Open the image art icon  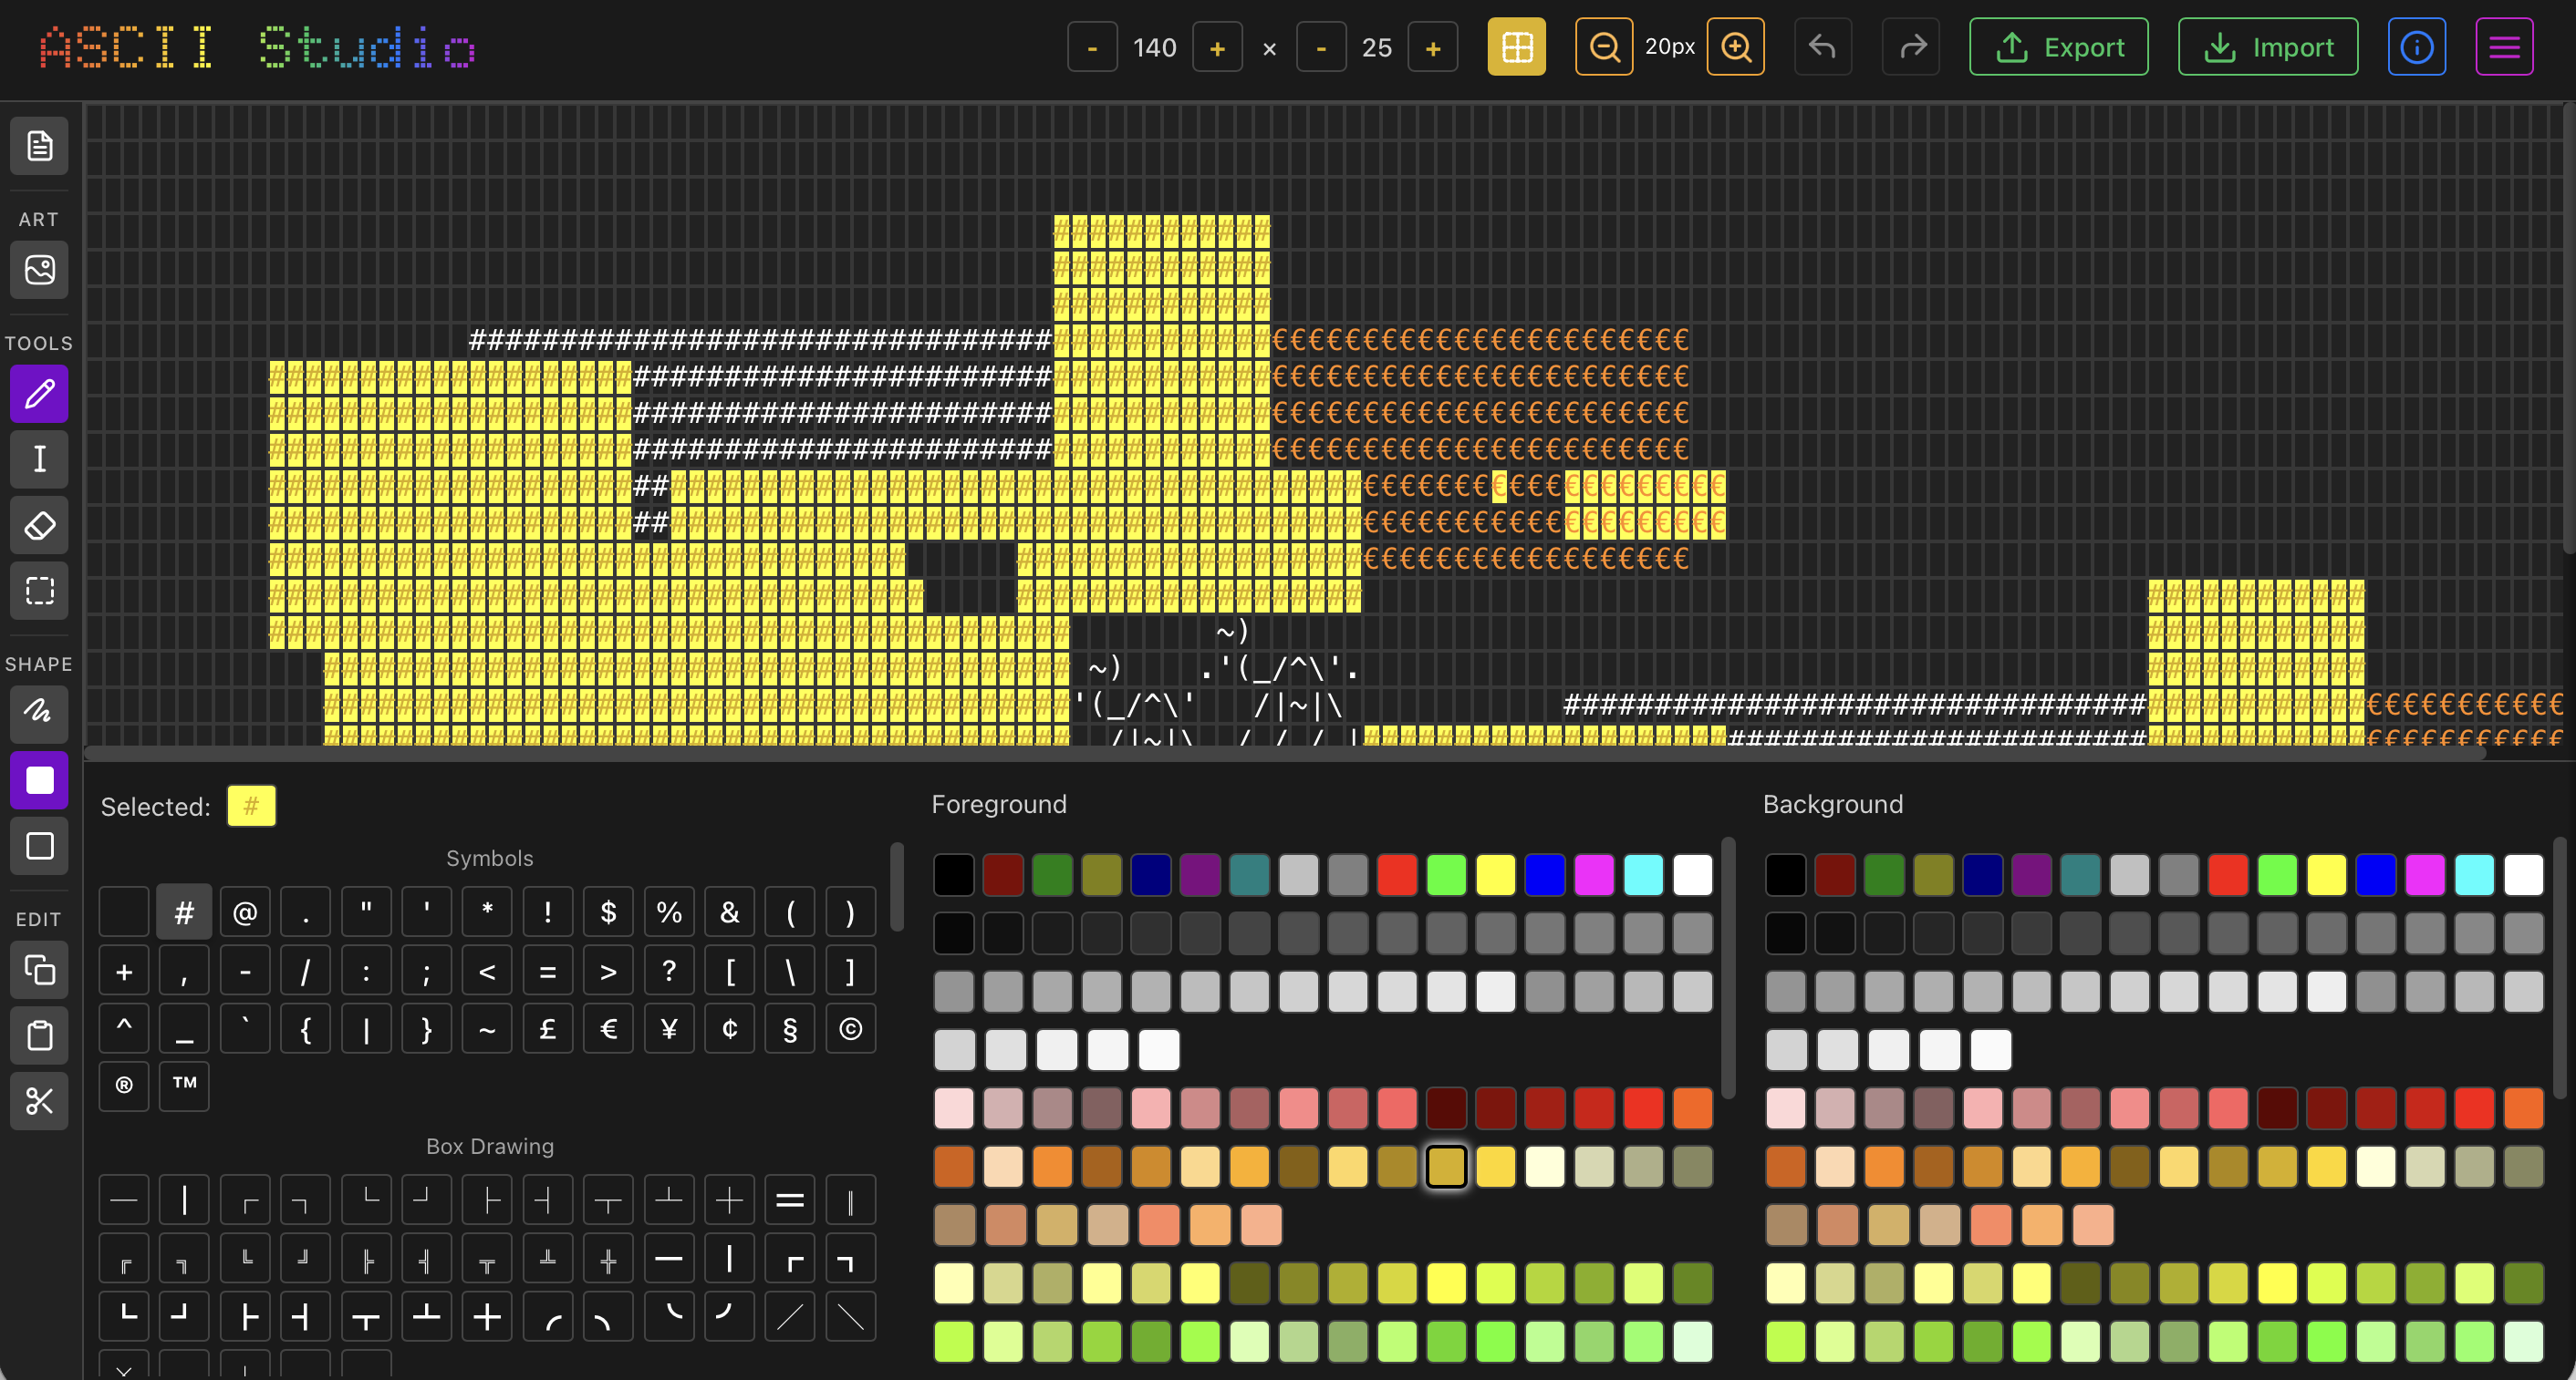click(x=39, y=270)
